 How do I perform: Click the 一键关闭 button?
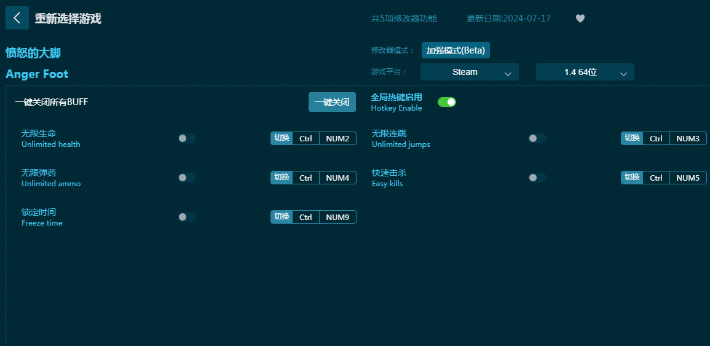[333, 102]
